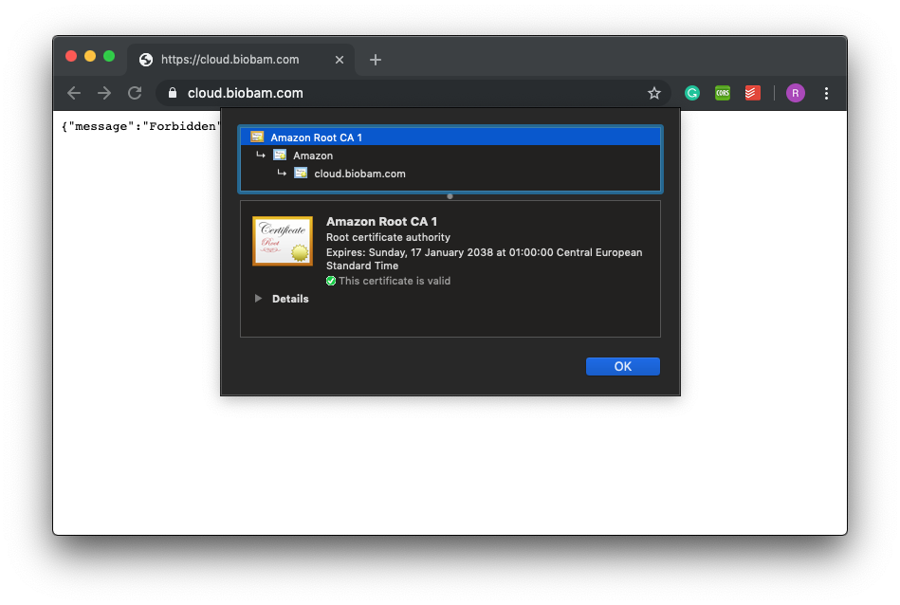
Task: Click the forward navigation arrow
Action: 104,93
